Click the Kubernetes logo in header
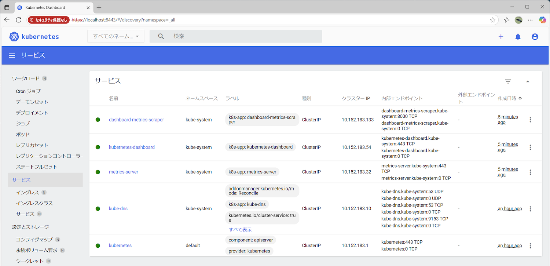Image resolution: width=550 pixels, height=266 pixels. click(x=34, y=37)
